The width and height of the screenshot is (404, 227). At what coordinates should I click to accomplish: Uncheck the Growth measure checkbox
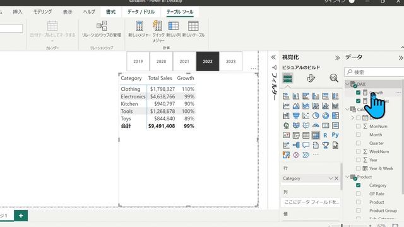358,93
